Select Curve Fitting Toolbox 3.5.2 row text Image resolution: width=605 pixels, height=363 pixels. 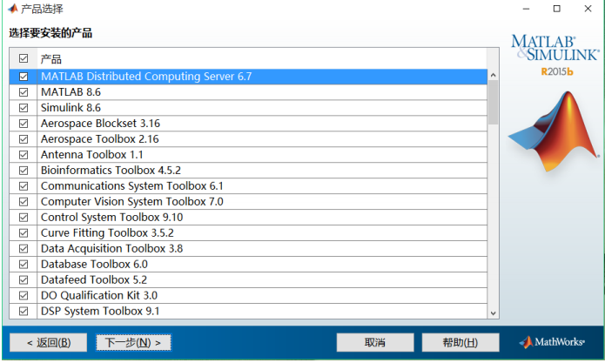pyautogui.click(x=107, y=233)
